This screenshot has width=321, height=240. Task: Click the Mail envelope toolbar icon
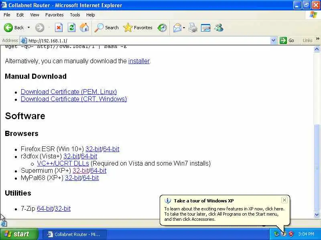(177, 28)
